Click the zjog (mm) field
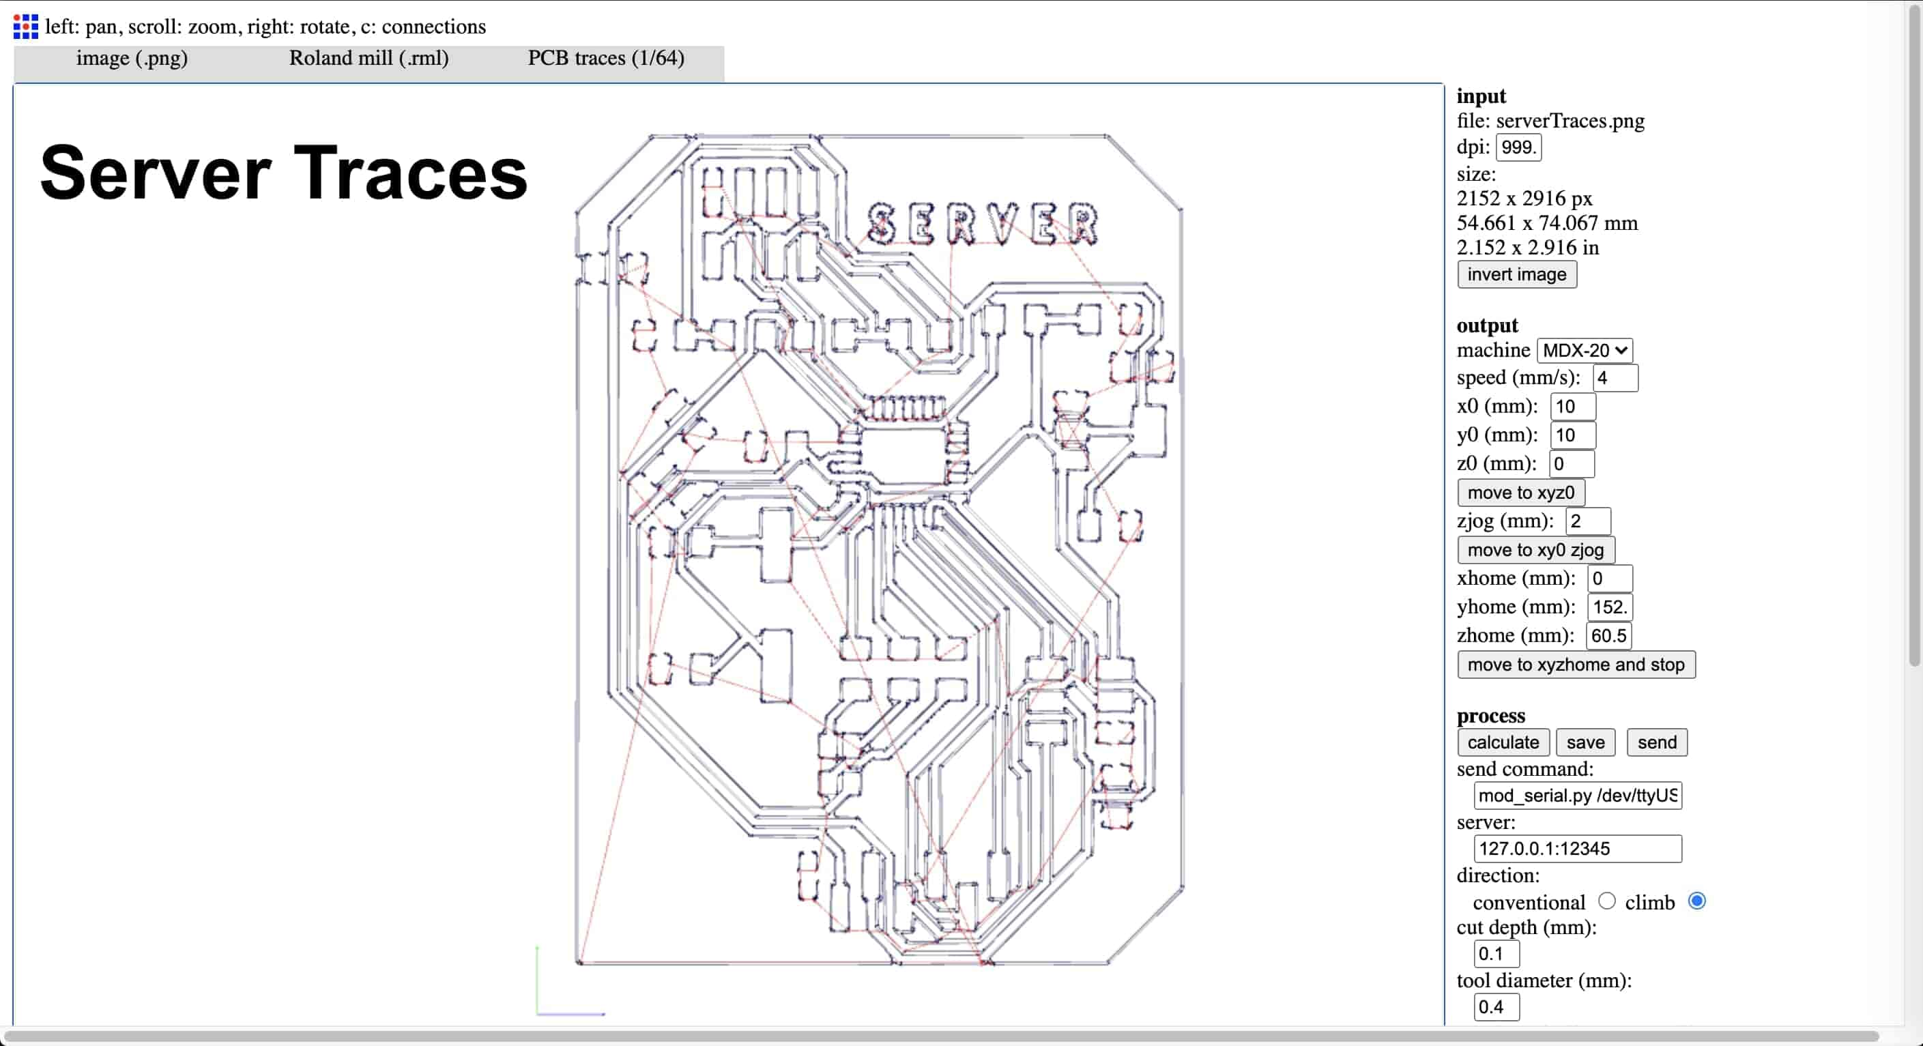The height and width of the screenshot is (1046, 1923). [x=1588, y=521]
